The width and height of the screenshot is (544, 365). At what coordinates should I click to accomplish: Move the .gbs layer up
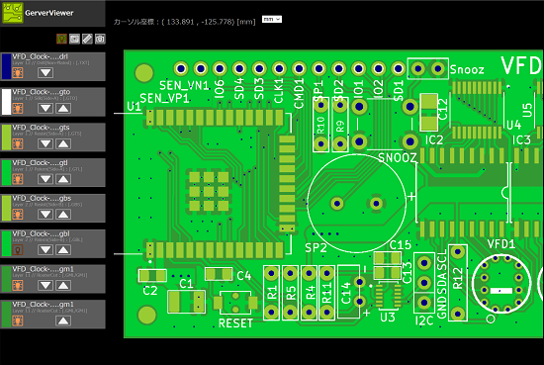pos(63,215)
